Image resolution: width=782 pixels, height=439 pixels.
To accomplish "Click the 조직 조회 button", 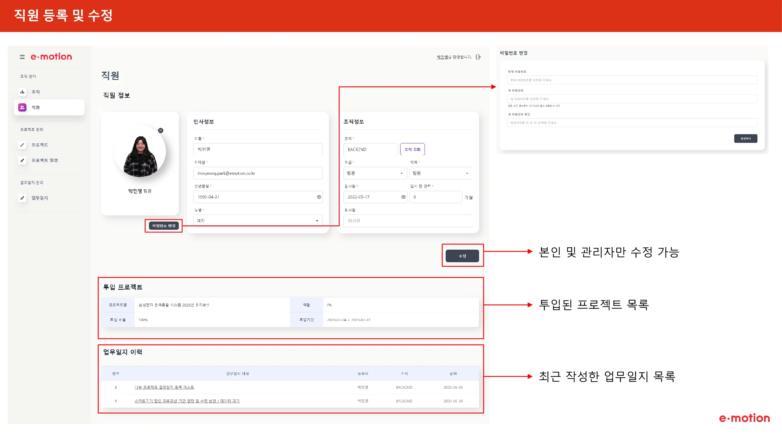I will (412, 149).
